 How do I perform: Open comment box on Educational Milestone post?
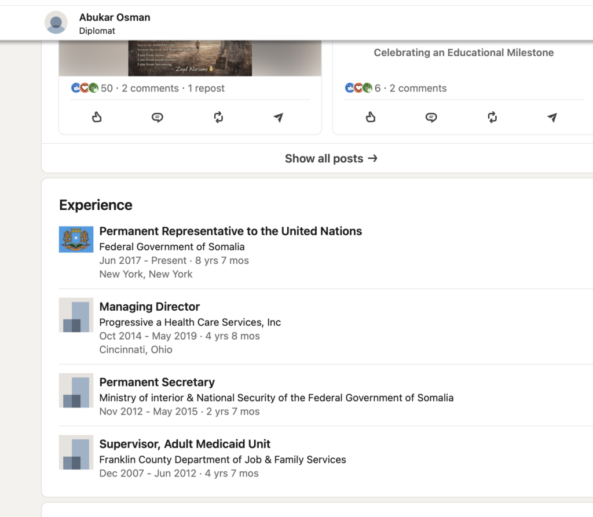pyautogui.click(x=431, y=118)
